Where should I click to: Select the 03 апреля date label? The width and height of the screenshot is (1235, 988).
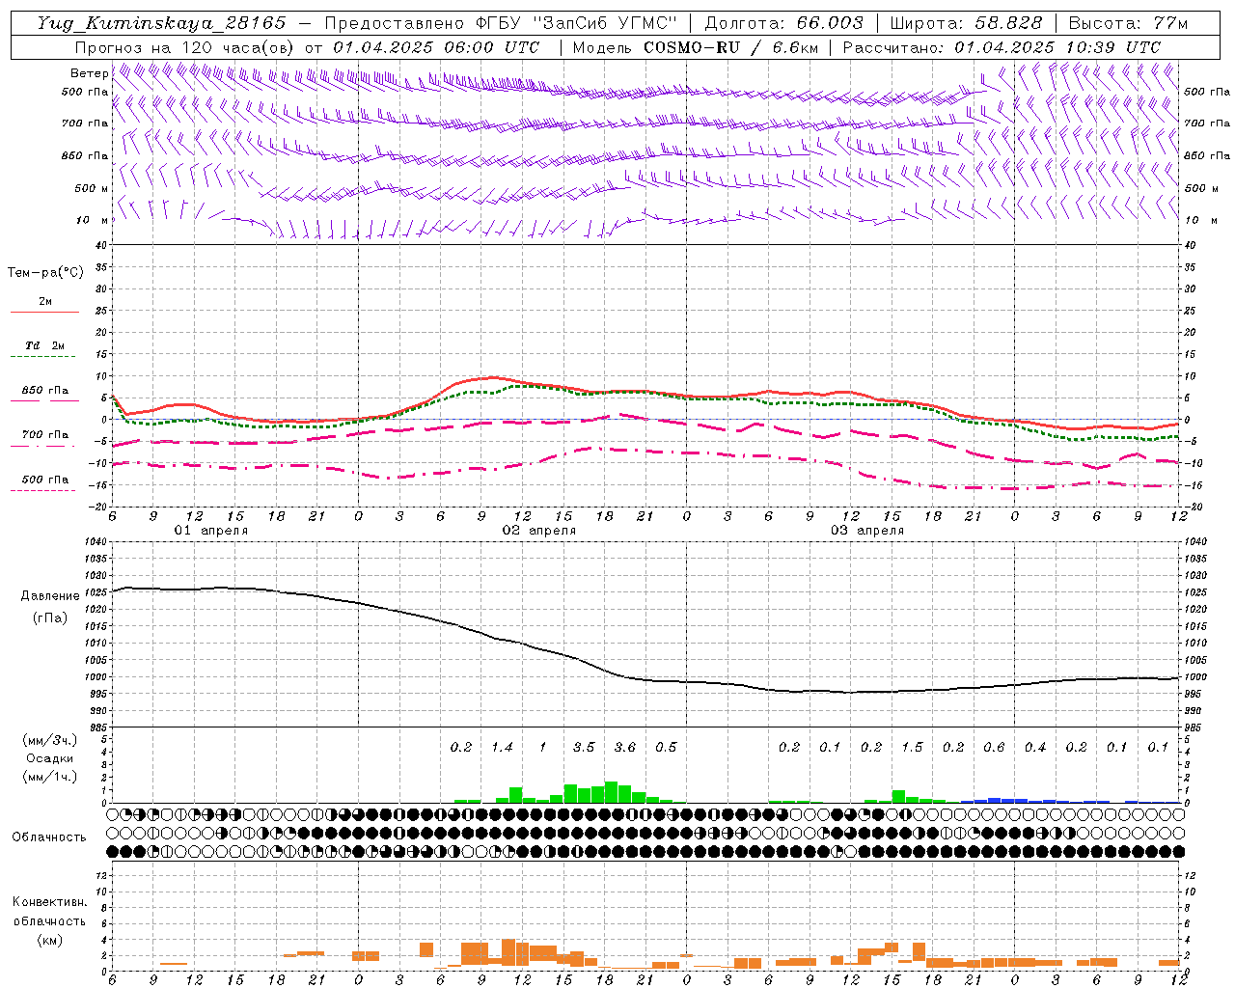click(x=866, y=531)
